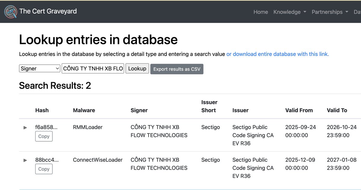Click the Issuer Short column header
Image resolution: width=361 pixels, height=190 pixels.
tap(209, 106)
